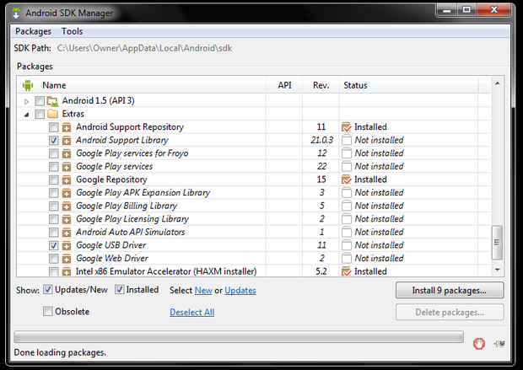
Task: Open the Packages menu
Action: pos(34,31)
